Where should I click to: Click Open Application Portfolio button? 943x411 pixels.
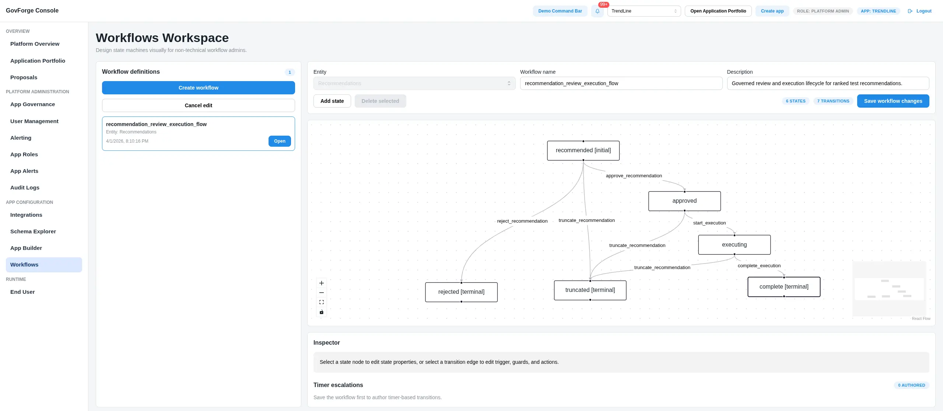click(x=718, y=11)
